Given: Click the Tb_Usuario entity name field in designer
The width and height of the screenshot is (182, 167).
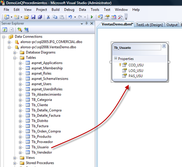Looking at the screenshot, I should 137,48.
